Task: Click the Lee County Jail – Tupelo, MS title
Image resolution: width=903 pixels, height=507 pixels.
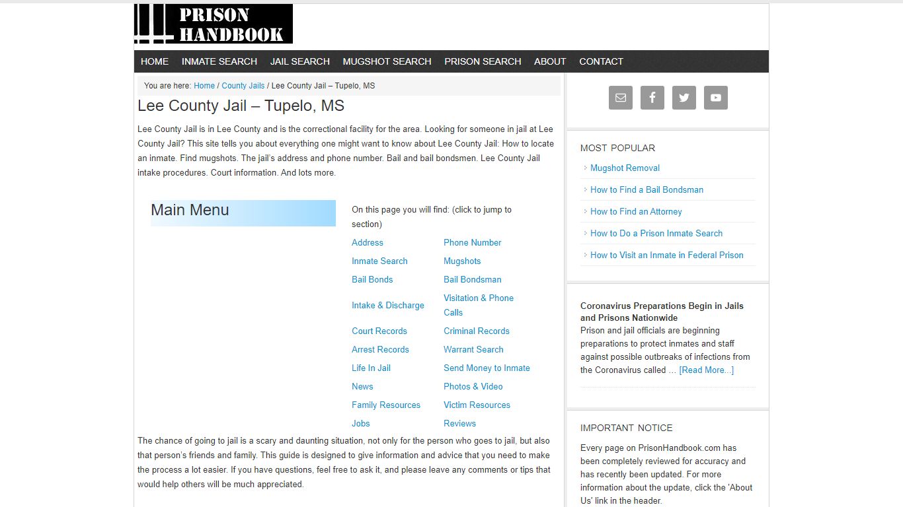Action: click(x=241, y=106)
